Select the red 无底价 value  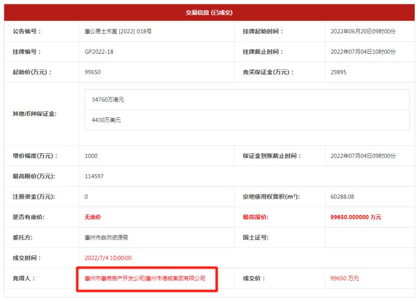(x=93, y=217)
